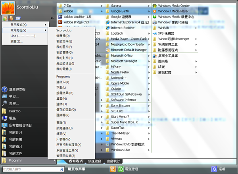238x174 pixels.
Task: Open Internet Explorer (64 位元)
Action: (127, 22)
